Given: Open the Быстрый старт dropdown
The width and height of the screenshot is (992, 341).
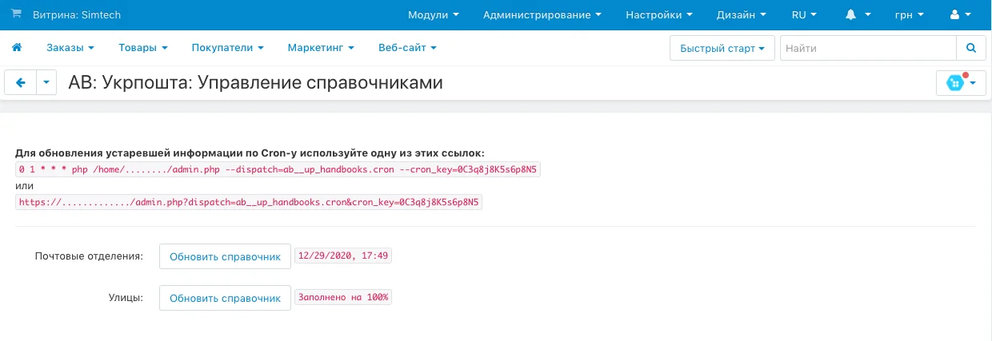Looking at the screenshot, I should point(722,48).
